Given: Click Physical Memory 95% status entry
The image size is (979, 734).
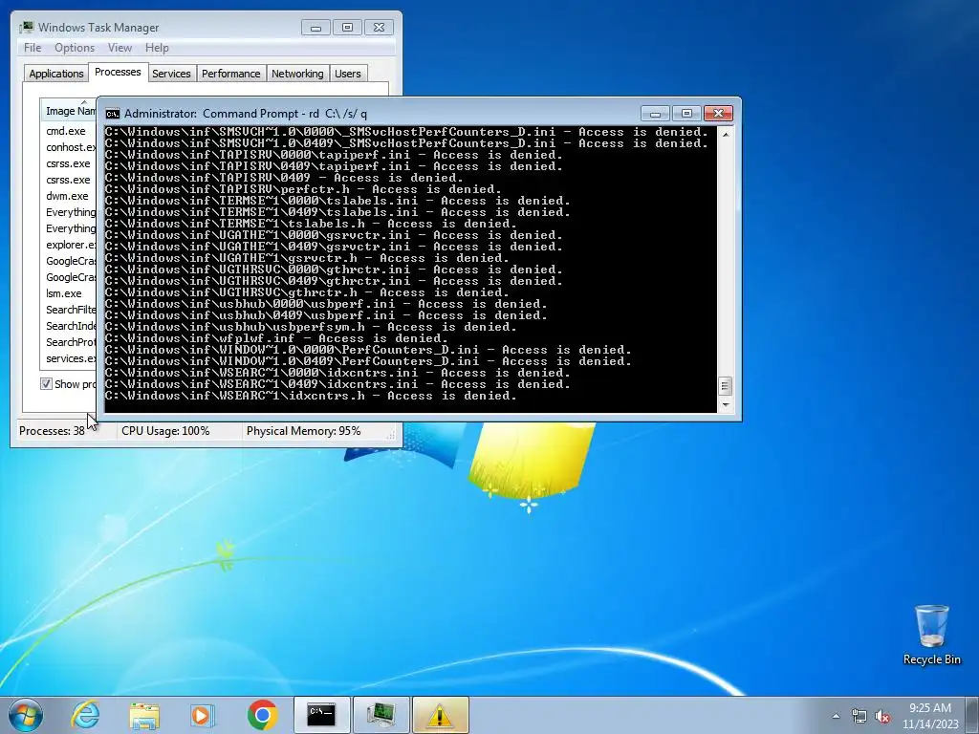Looking at the screenshot, I should pos(303,431).
